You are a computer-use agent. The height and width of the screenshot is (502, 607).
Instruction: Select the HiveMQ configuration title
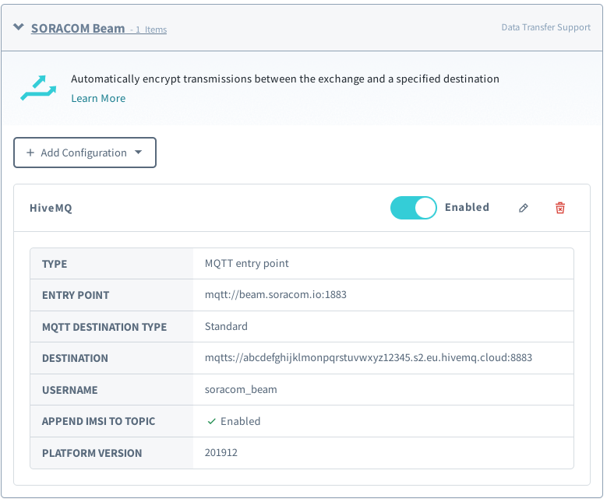point(51,209)
